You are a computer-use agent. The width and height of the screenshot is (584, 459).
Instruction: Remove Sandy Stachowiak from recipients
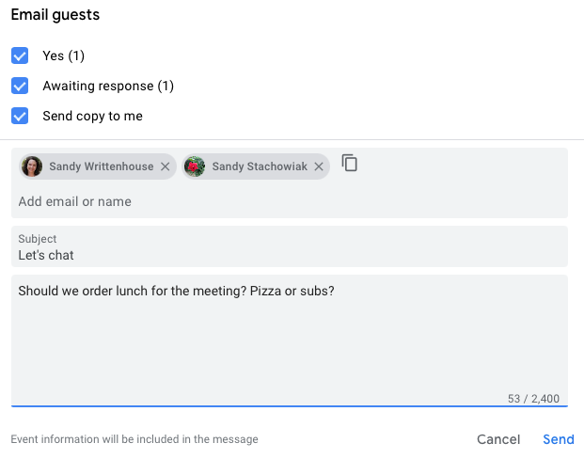319,166
